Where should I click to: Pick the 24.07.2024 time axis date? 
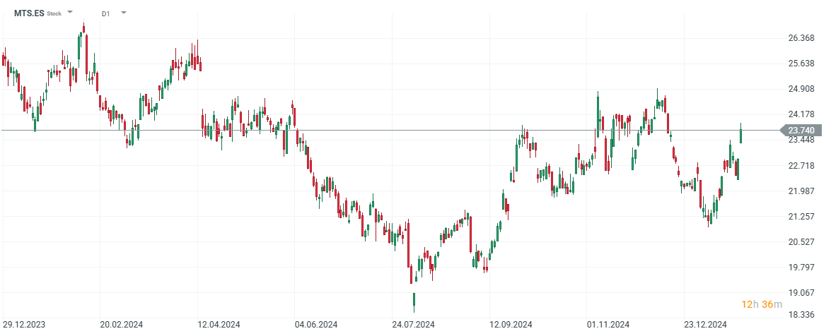[x=414, y=325]
